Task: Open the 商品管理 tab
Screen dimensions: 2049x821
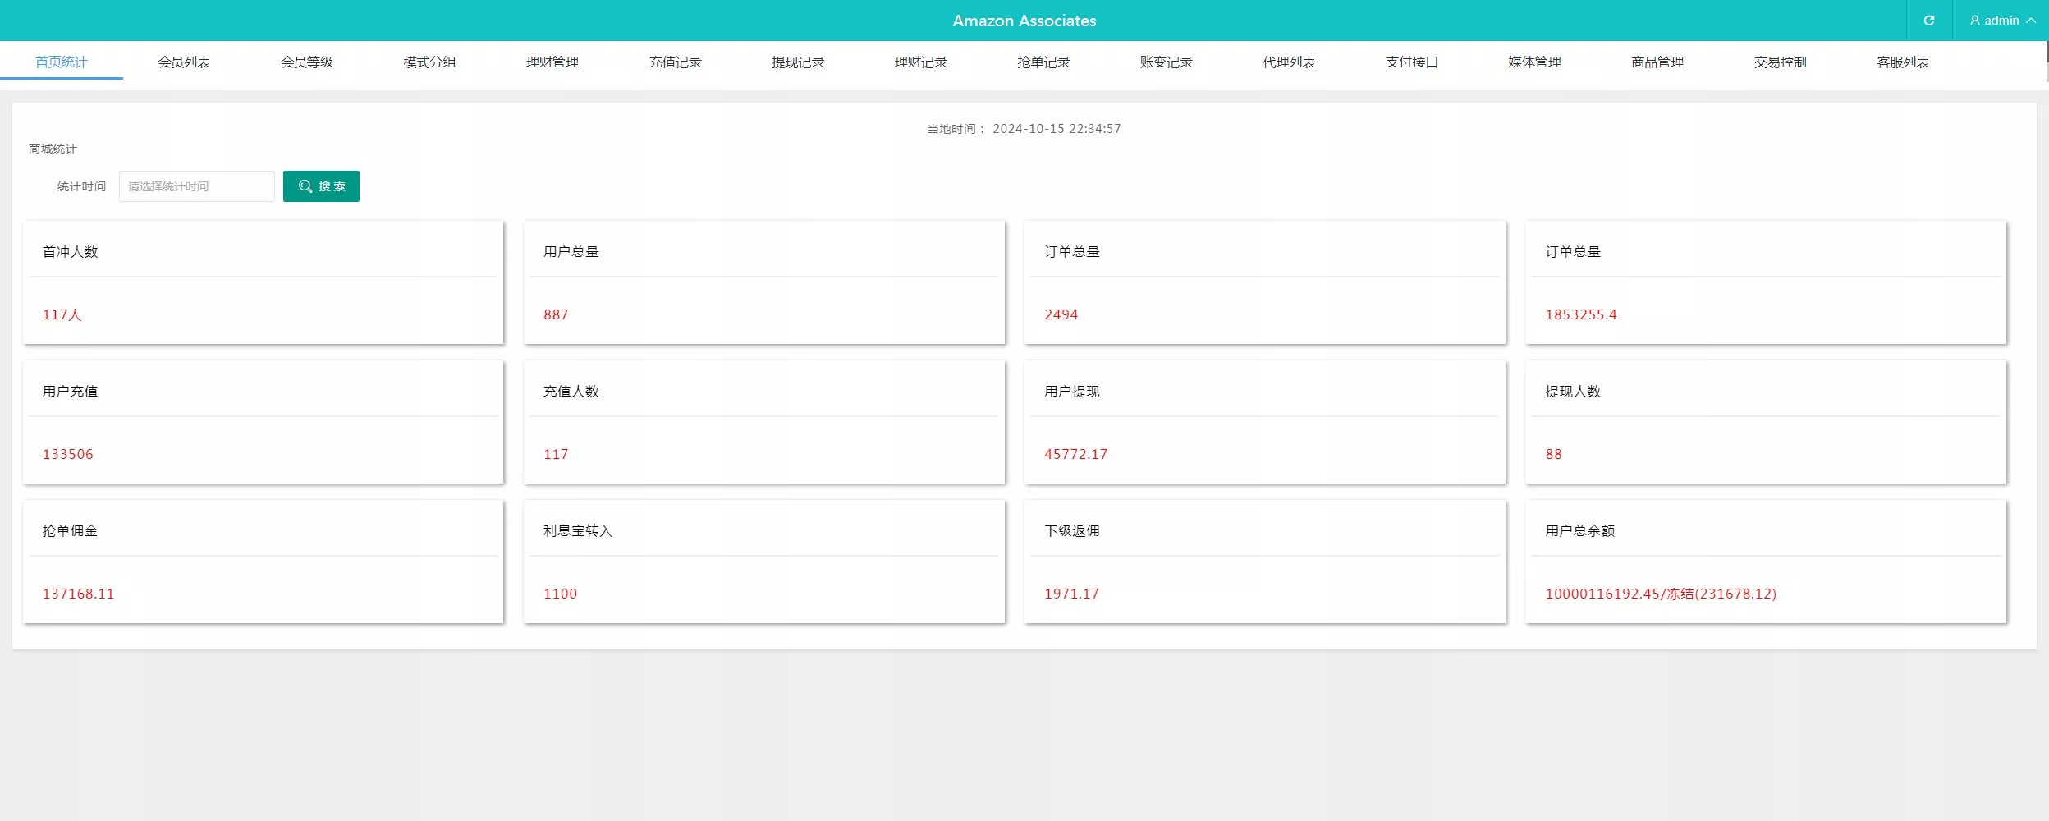Action: [1657, 62]
